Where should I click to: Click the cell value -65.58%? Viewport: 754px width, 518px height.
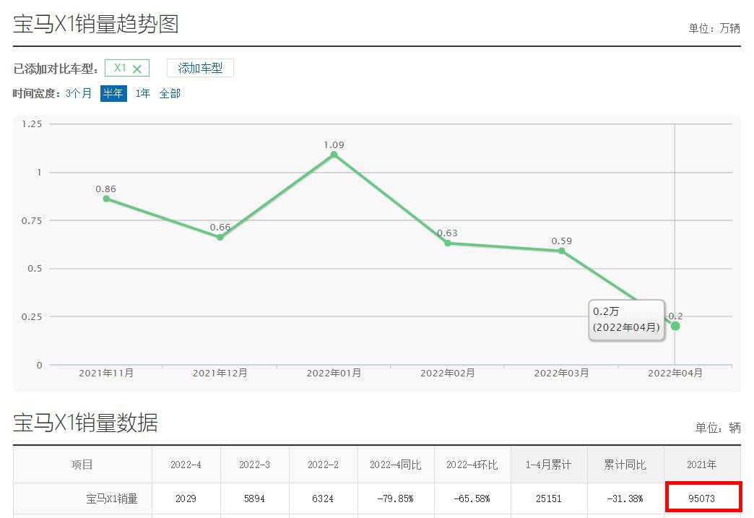472,498
